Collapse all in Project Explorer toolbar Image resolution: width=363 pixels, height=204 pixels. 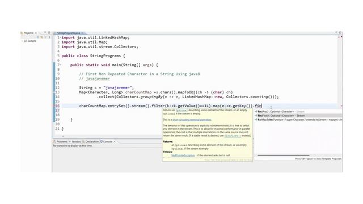click(38, 37)
